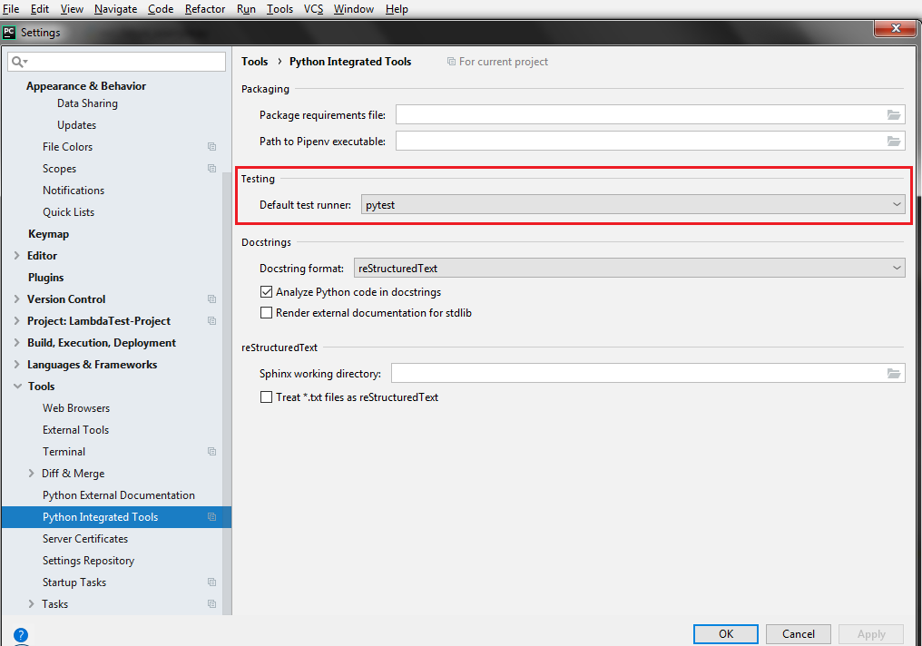Viewport: 922px width, 646px height.
Task: Select Keymap settings item
Action: coord(48,234)
